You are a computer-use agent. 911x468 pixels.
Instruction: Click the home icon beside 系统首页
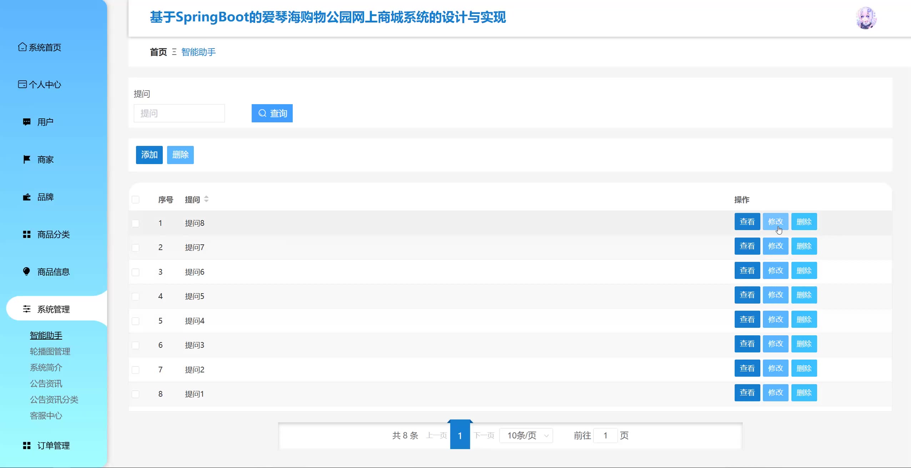[22, 47]
